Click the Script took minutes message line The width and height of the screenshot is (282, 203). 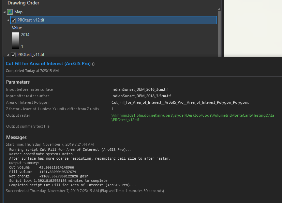pos(58,180)
